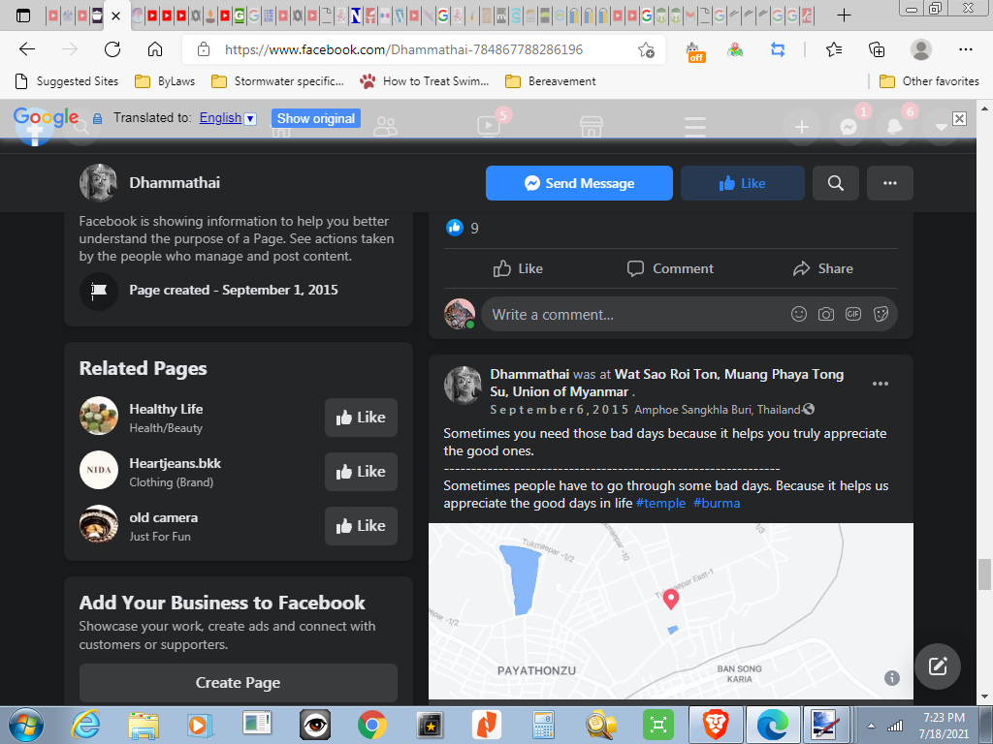This screenshot has height=744, width=993.
Task: Open the Calculator from the taskbar
Action: point(543,725)
